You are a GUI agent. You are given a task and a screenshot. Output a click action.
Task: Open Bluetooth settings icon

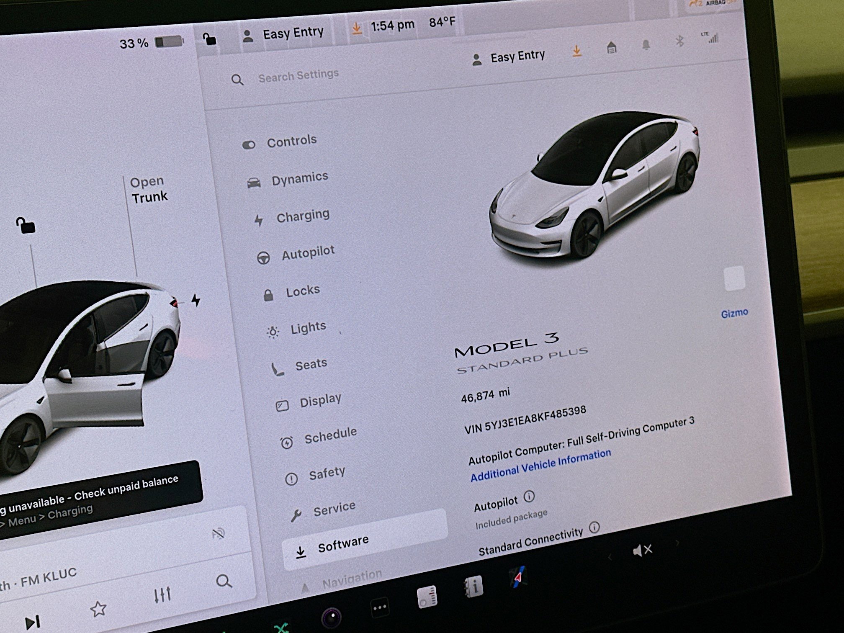(x=680, y=41)
